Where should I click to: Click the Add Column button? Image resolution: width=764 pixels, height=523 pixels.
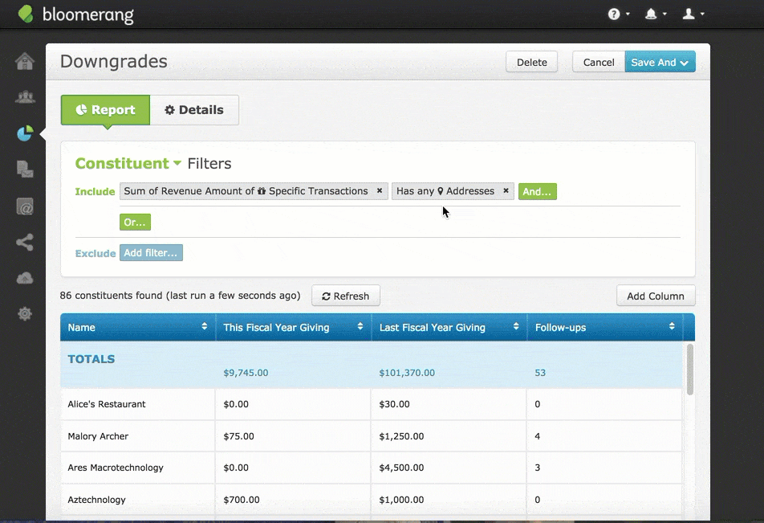click(x=655, y=296)
